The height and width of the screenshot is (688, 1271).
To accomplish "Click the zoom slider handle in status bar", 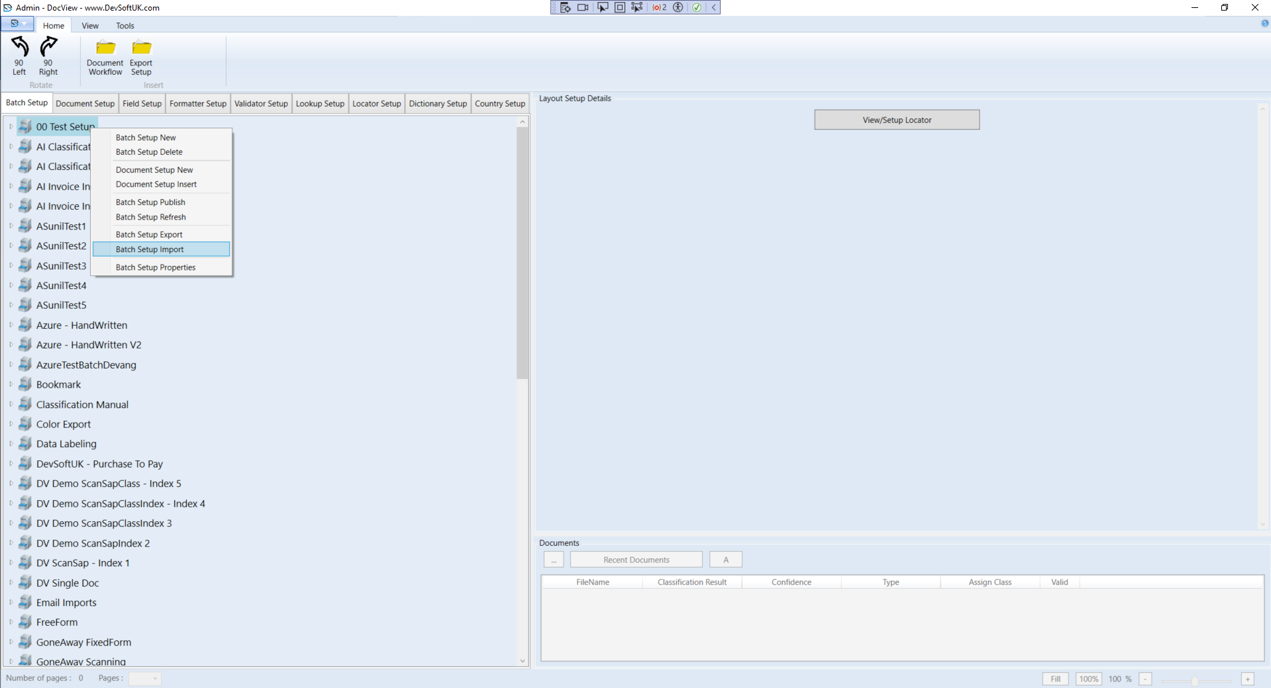I will point(1195,680).
